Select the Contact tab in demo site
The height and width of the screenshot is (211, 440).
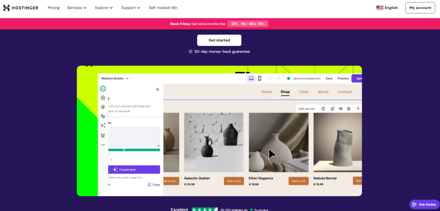click(345, 92)
